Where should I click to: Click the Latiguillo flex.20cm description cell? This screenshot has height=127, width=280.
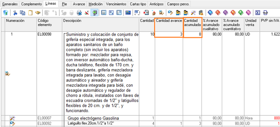point(91,123)
